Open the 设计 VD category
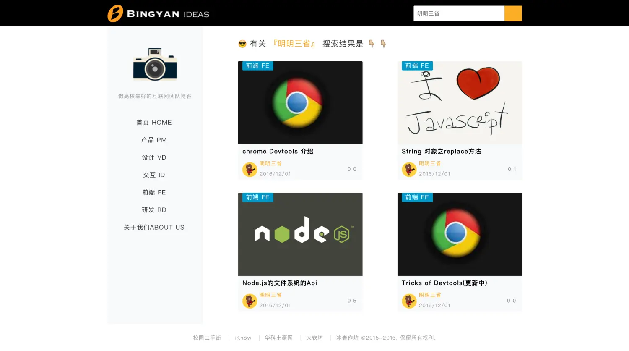The height and width of the screenshot is (351, 629). click(x=154, y=157)
